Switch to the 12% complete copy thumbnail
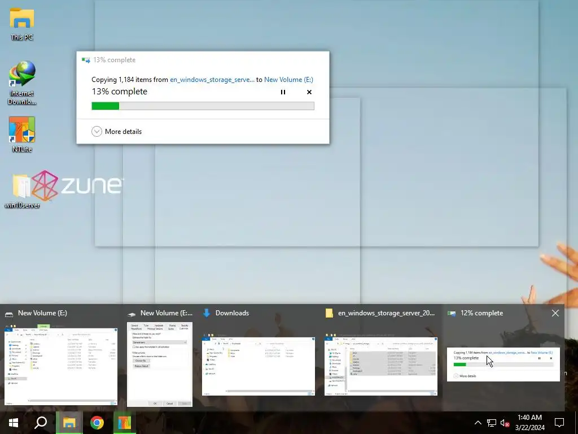This screenshot has height=434, width=578. coord(503,364)
